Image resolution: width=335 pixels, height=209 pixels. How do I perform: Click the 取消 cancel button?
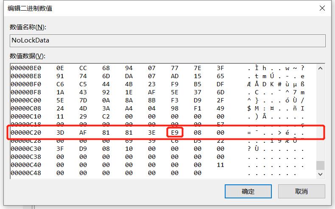[301, 191]
